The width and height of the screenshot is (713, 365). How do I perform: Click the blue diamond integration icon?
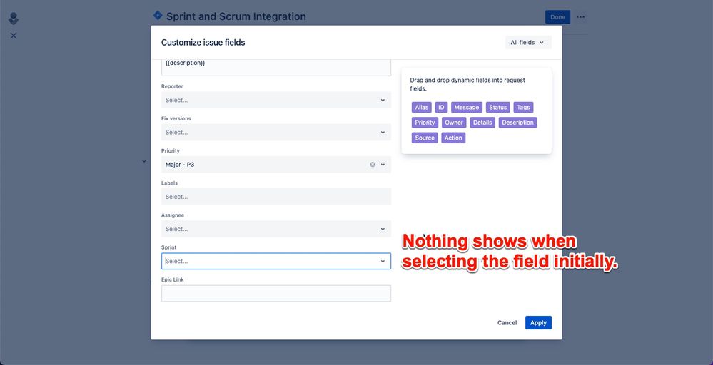(x=157, y=16)
